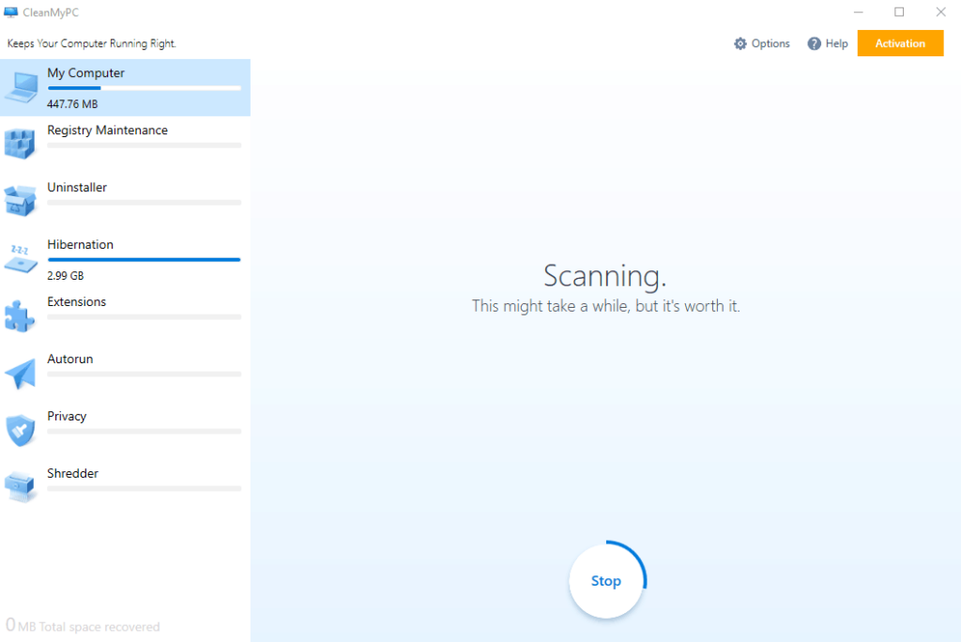Open the Help menu
The width and height of the screenshot is (961, 642).
point(827,43)
